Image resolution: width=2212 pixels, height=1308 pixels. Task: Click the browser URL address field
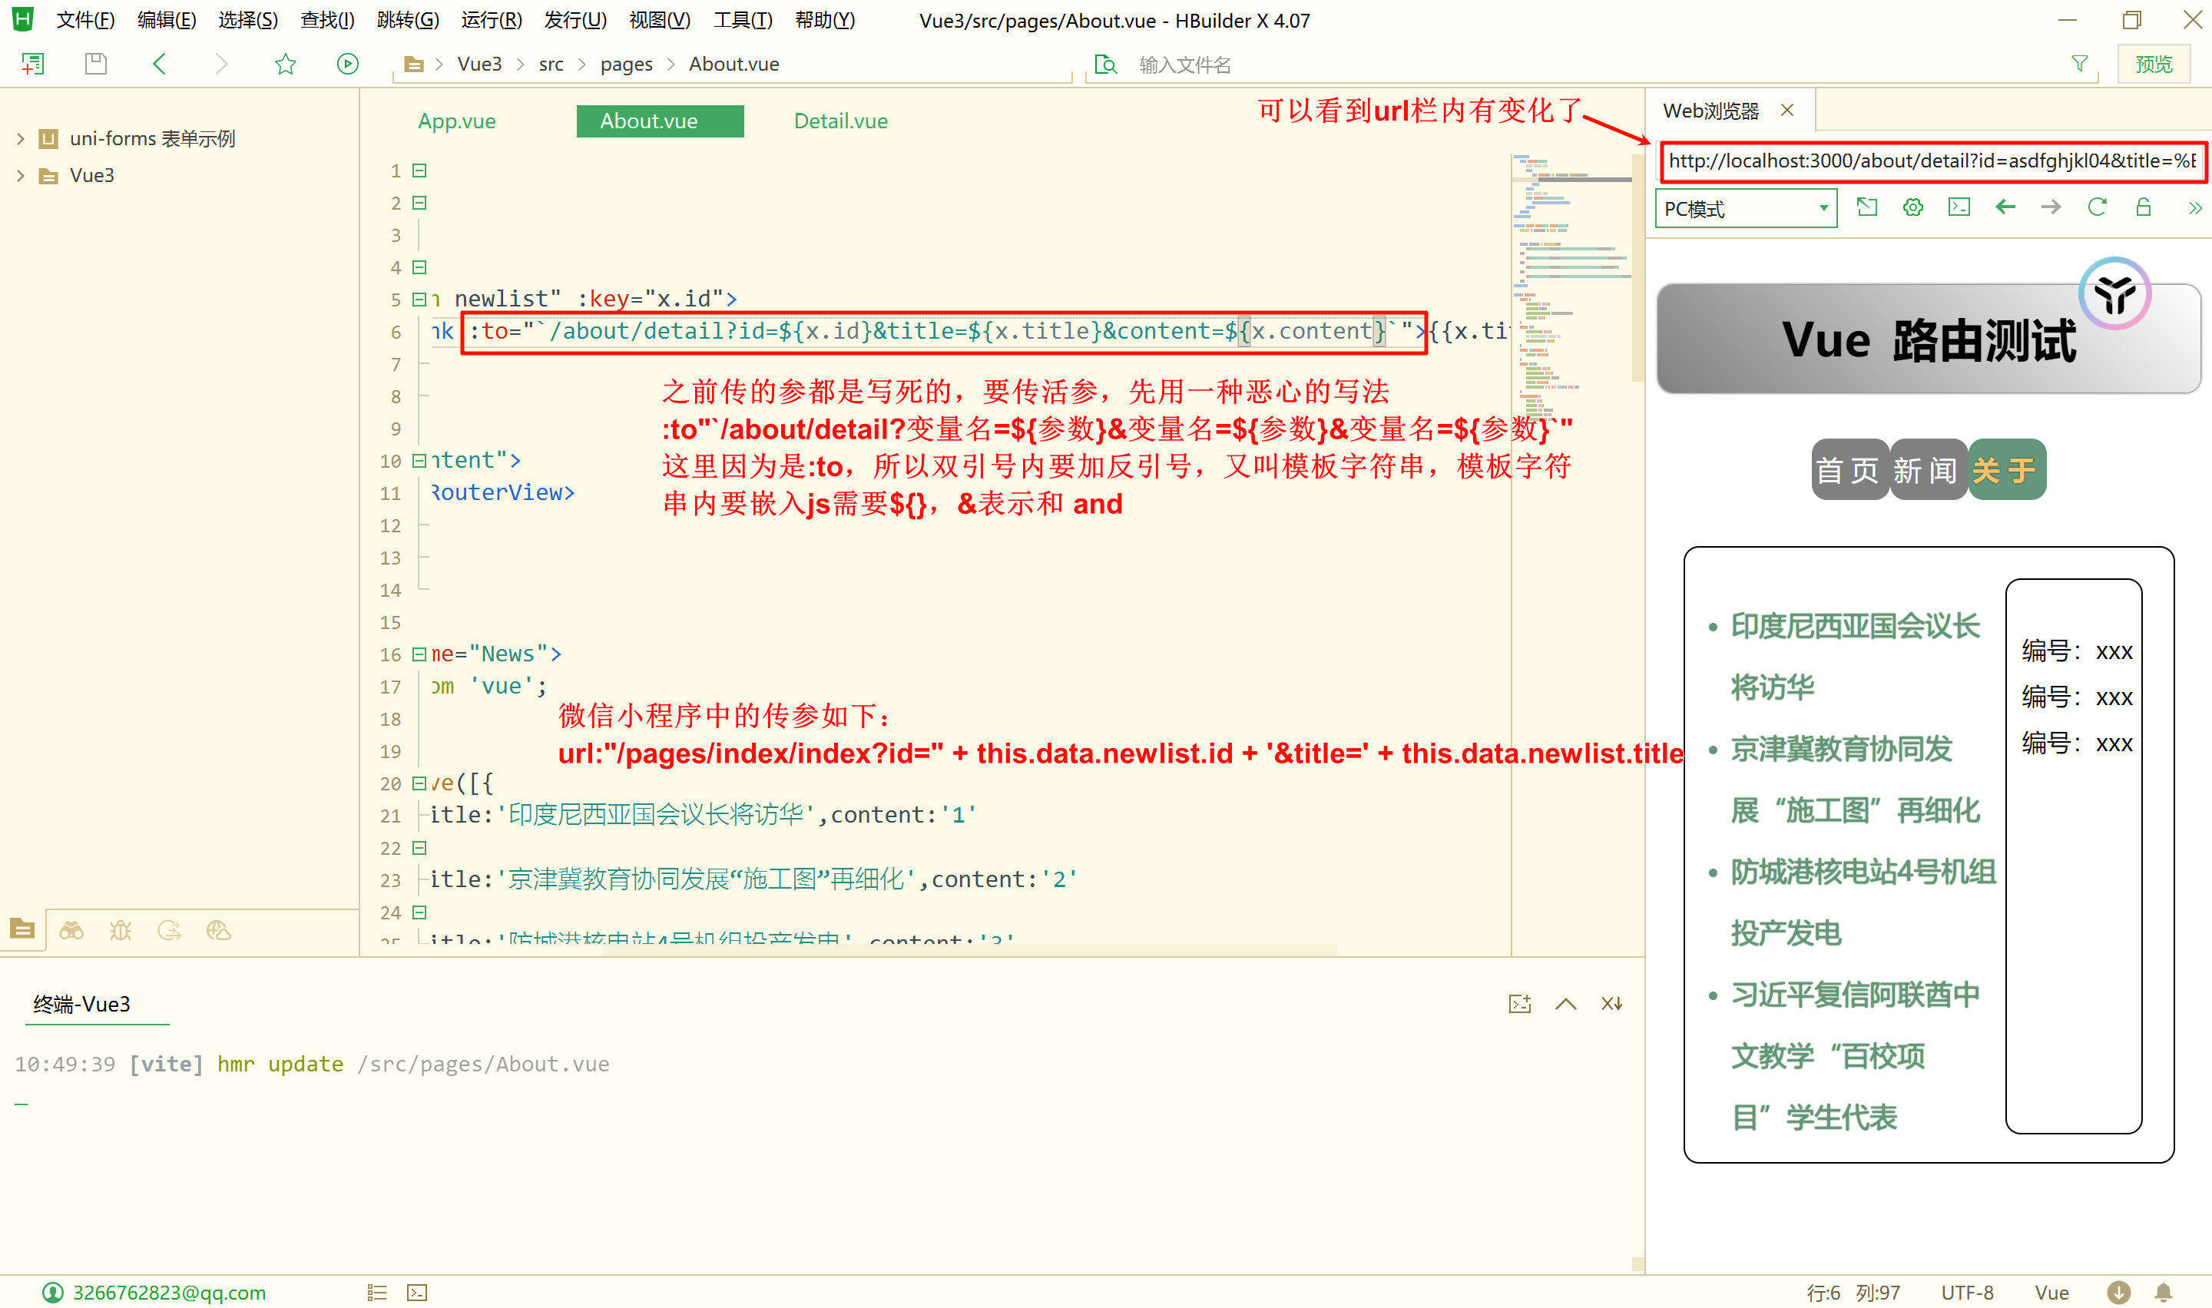(x=1930, y=161)
